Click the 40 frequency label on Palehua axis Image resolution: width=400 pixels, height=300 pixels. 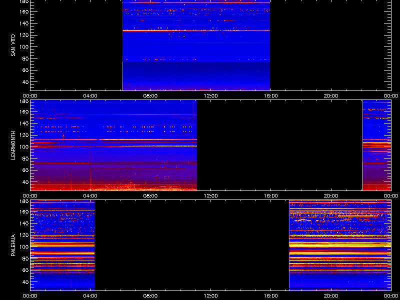[x=25, y=282]
